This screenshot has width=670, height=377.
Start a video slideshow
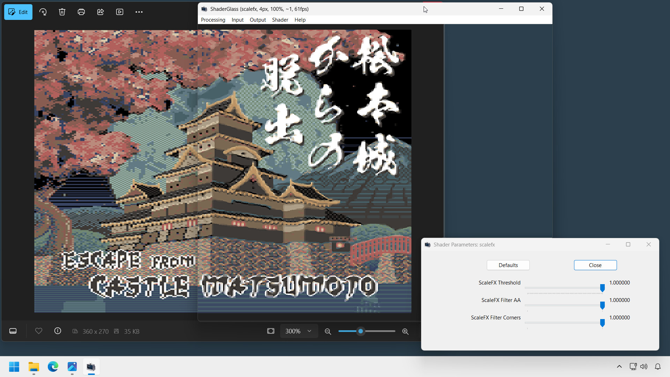click(x=119, y=12)
